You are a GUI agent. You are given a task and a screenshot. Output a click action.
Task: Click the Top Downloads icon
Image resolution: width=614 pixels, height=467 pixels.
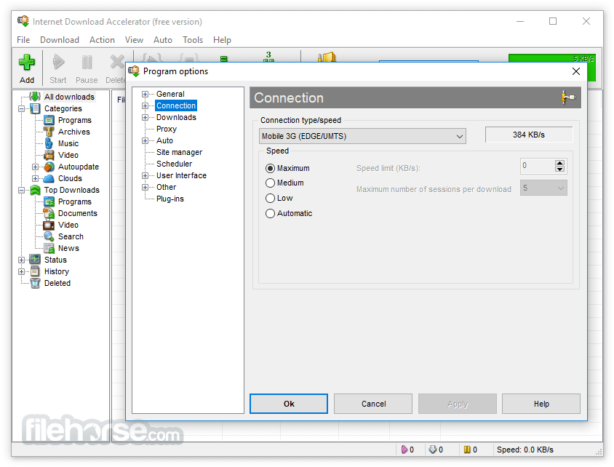[x=35, y=190]
